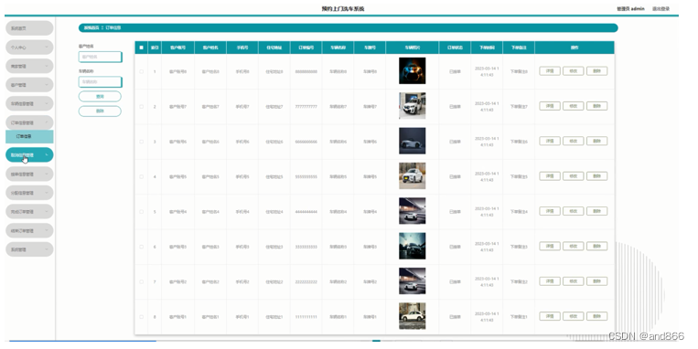Select the 订单信息 submenu item
Screen dimensions: 698x349
pyautogui.click(x=29, y=136)
